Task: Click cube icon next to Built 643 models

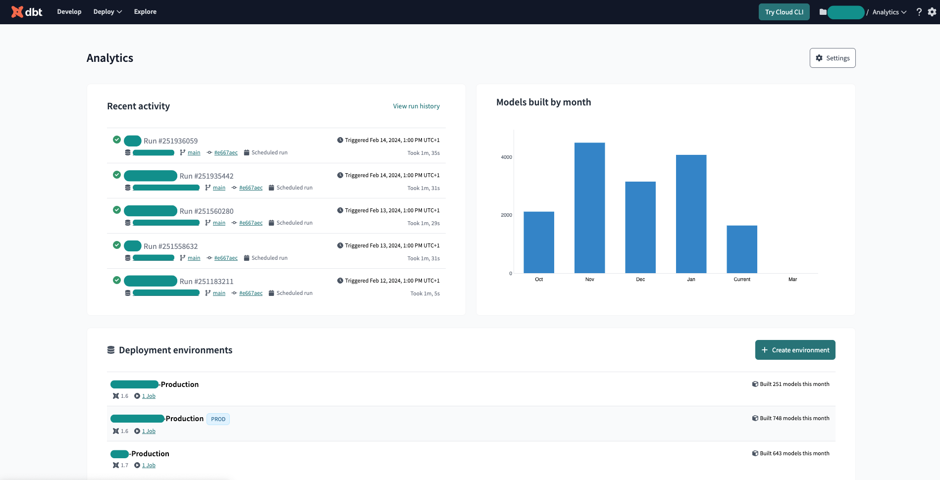Action: tap(755, 453)
